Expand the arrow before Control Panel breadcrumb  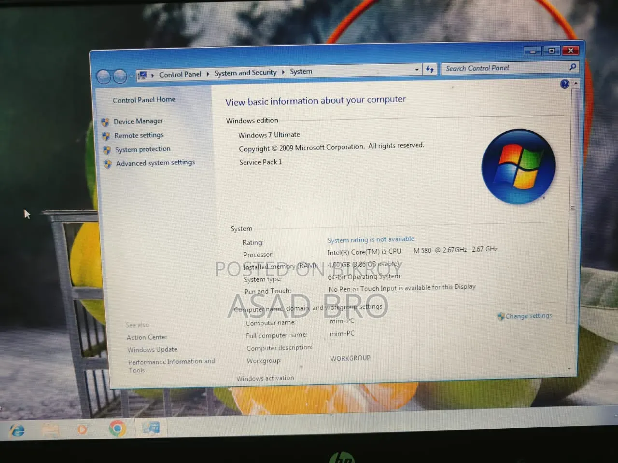click(x=153, y=75)
